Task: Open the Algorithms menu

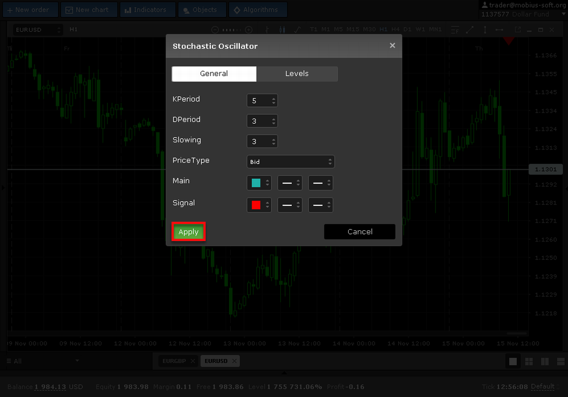Action: pos(258,10)
